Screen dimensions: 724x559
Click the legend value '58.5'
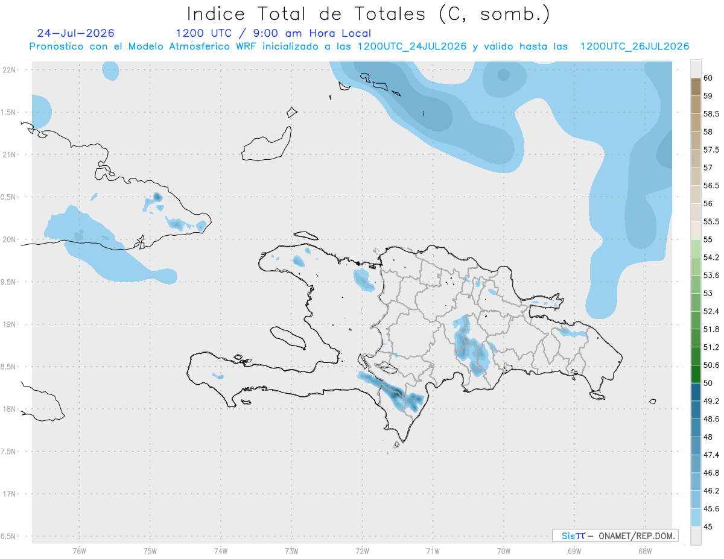(711, 113)
